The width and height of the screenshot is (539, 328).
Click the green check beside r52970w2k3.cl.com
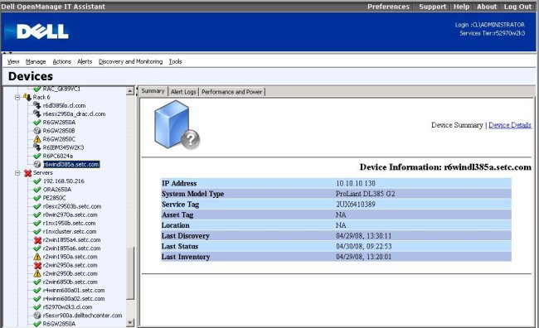(37, 307)
